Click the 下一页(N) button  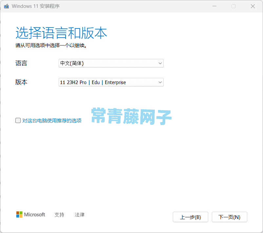pyautogui.click(x=229, y=217)
